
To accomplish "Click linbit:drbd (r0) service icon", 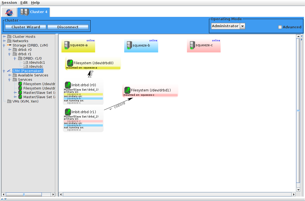I will (x=68, y=85).
